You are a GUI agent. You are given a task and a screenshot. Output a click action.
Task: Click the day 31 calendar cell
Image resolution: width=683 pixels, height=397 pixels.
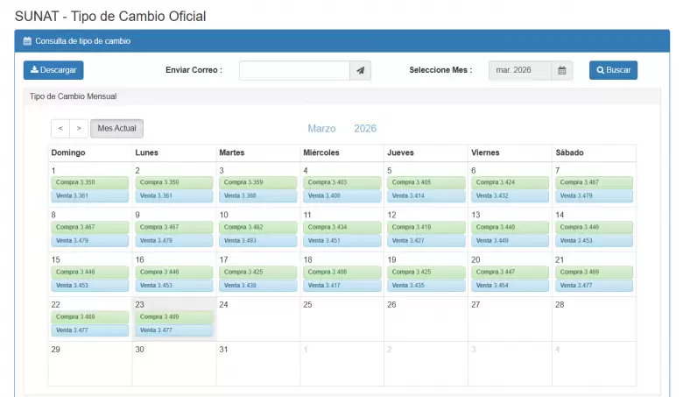(257, 364)
